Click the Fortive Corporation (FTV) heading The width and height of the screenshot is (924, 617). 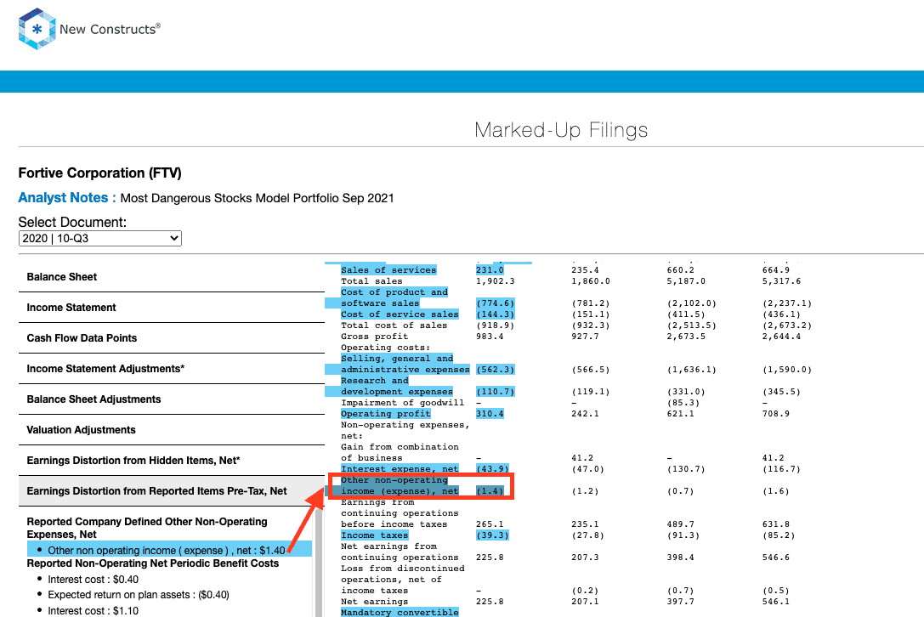click(100, 173)
